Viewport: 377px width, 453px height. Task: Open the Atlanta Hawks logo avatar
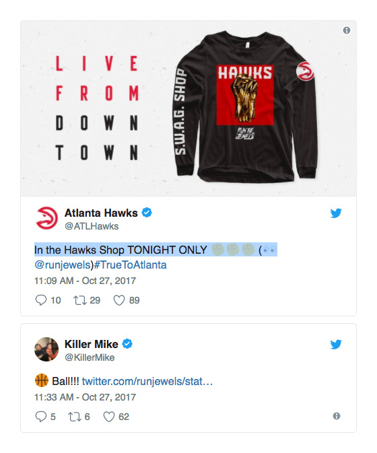coord(46,218)
